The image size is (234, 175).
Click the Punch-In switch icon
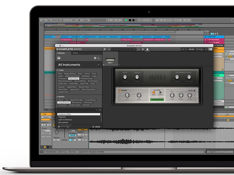(170, 20)
